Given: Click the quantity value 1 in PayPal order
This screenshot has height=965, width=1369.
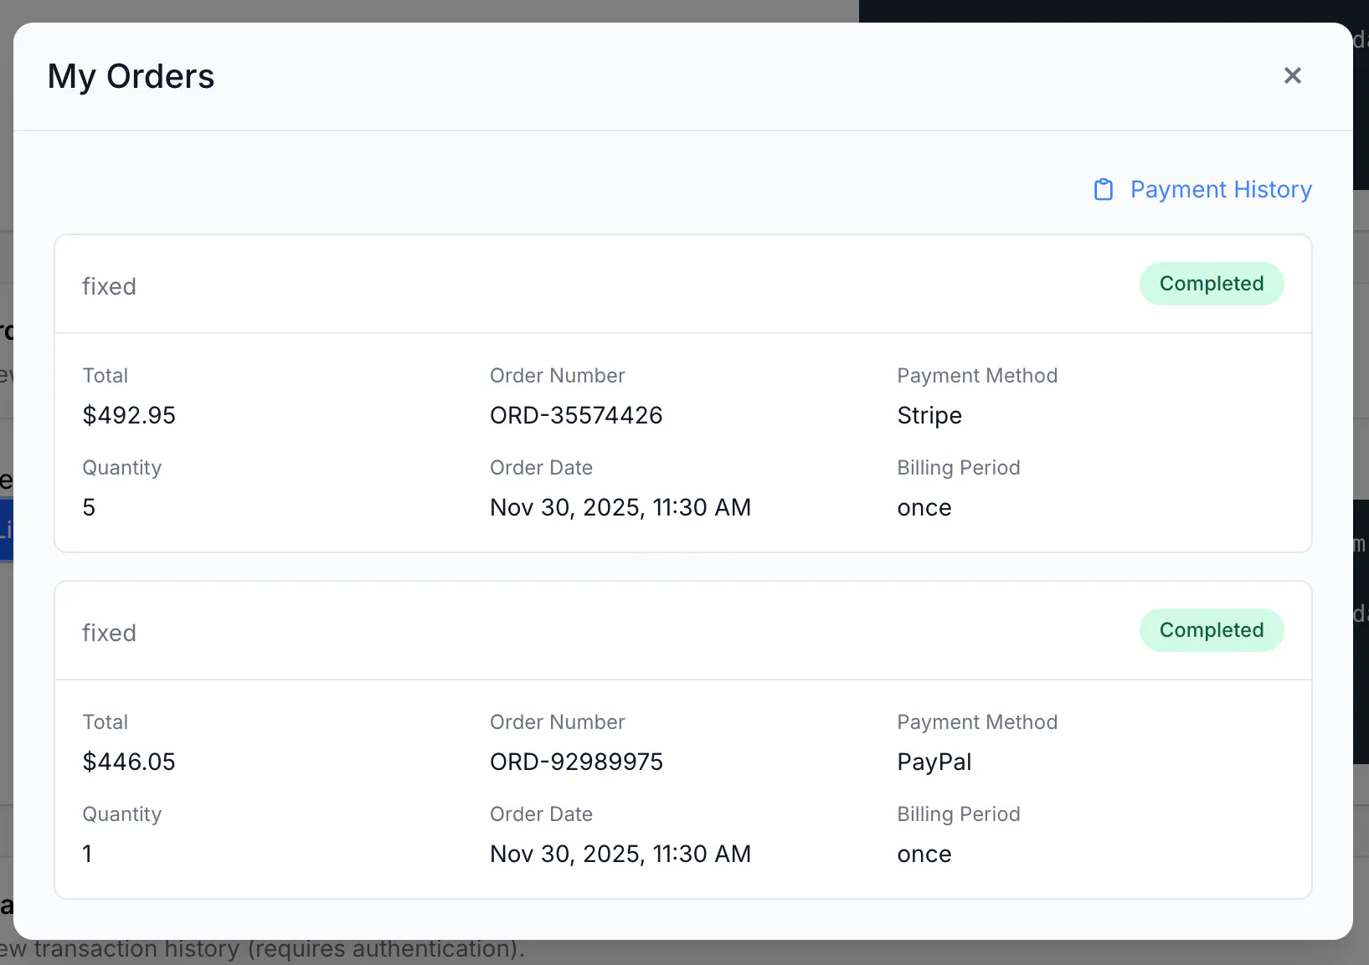Looking at the screenshot, I should pyautogui.click(x=87, y=854).
